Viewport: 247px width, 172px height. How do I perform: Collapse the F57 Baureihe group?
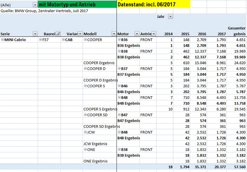(40, 40)
